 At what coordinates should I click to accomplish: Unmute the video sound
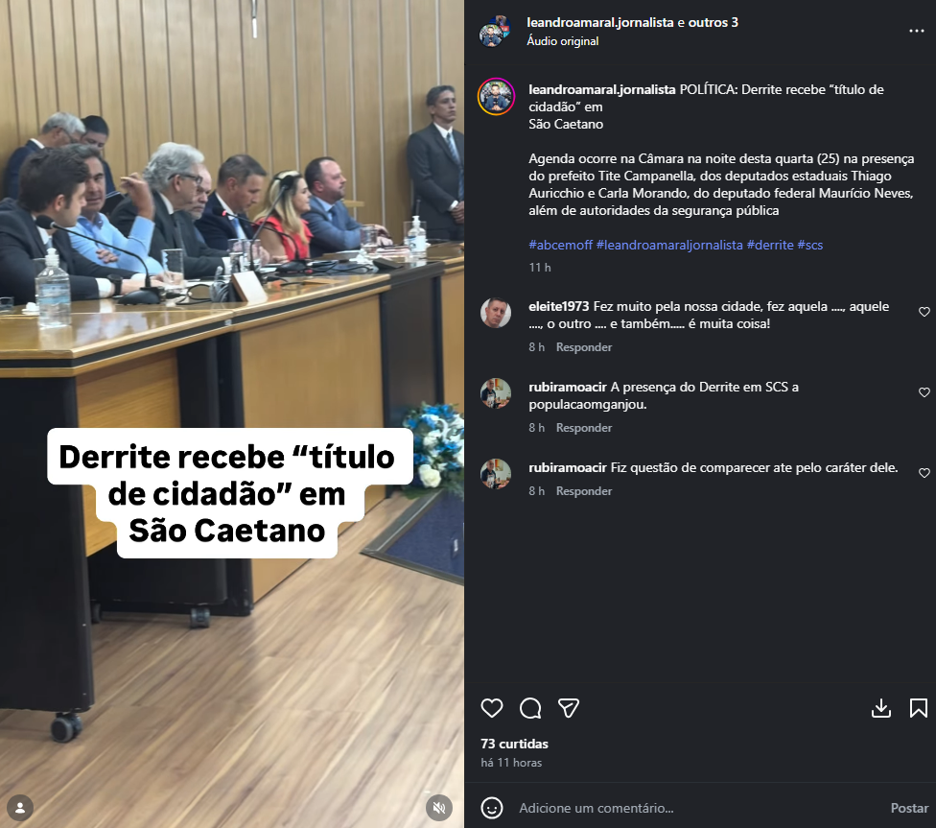(439, 808)
